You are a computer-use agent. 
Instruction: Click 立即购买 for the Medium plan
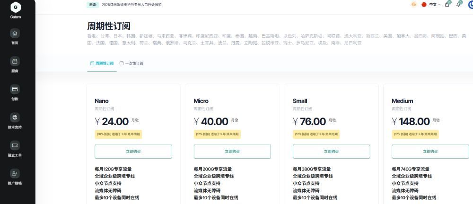coord(430,152)
